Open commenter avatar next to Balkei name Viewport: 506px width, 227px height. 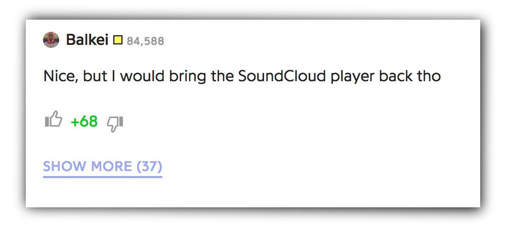point(51,40)
